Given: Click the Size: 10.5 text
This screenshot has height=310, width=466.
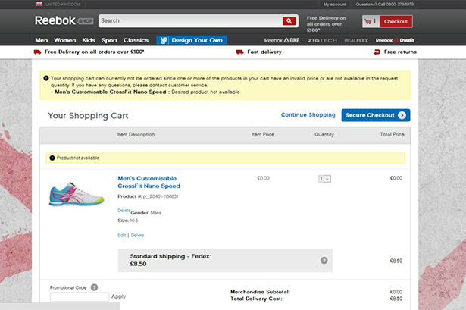Looking at the screenshot, I should tap(128, 221).
